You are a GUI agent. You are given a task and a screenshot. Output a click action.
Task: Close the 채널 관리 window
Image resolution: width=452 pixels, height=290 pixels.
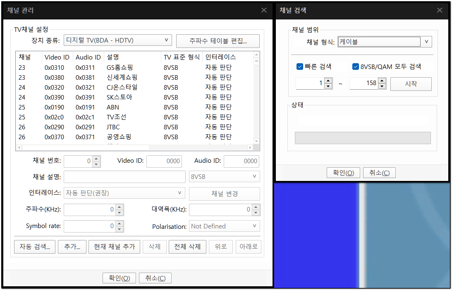click(264, 10)
